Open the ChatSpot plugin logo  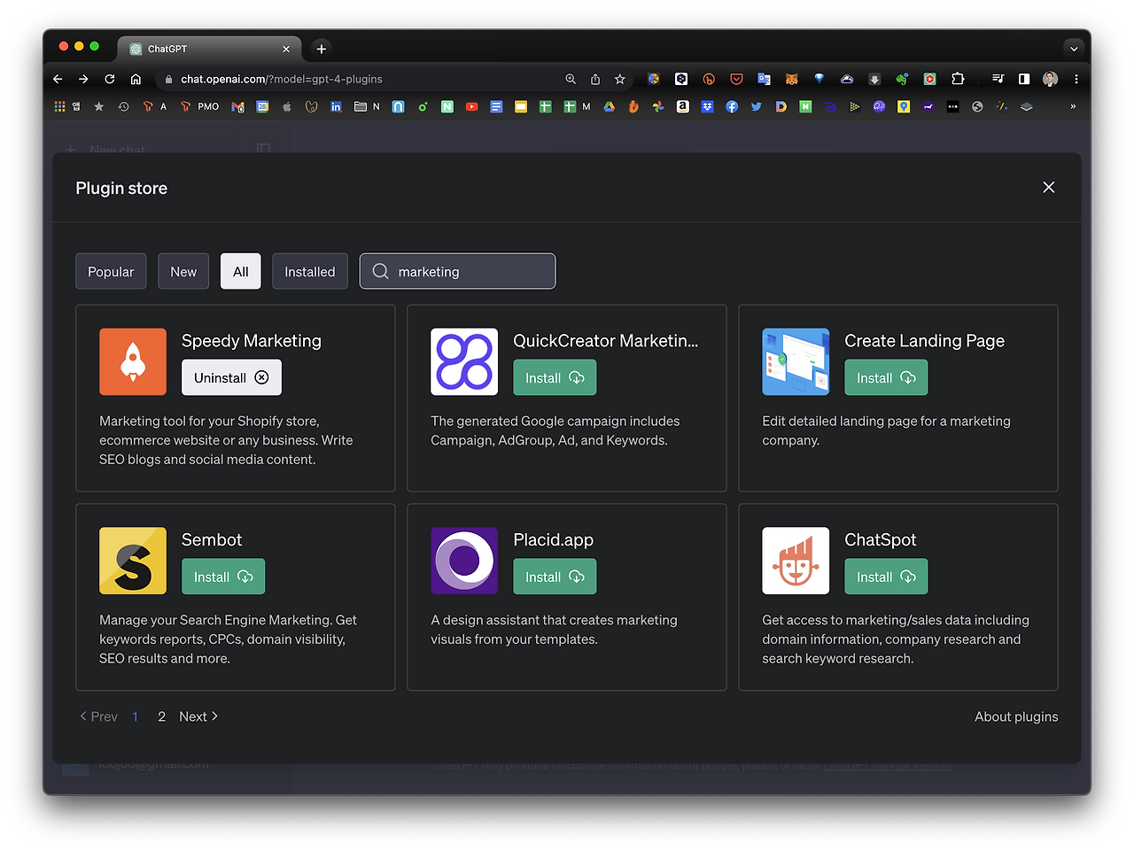pos(796,561)
